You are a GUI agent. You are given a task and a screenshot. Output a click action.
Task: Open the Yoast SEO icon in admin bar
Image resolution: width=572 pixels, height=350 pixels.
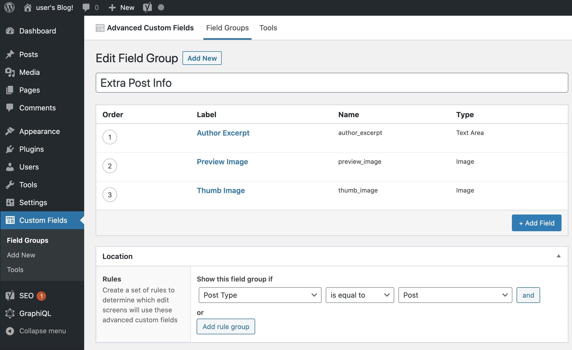coord(147,7)
